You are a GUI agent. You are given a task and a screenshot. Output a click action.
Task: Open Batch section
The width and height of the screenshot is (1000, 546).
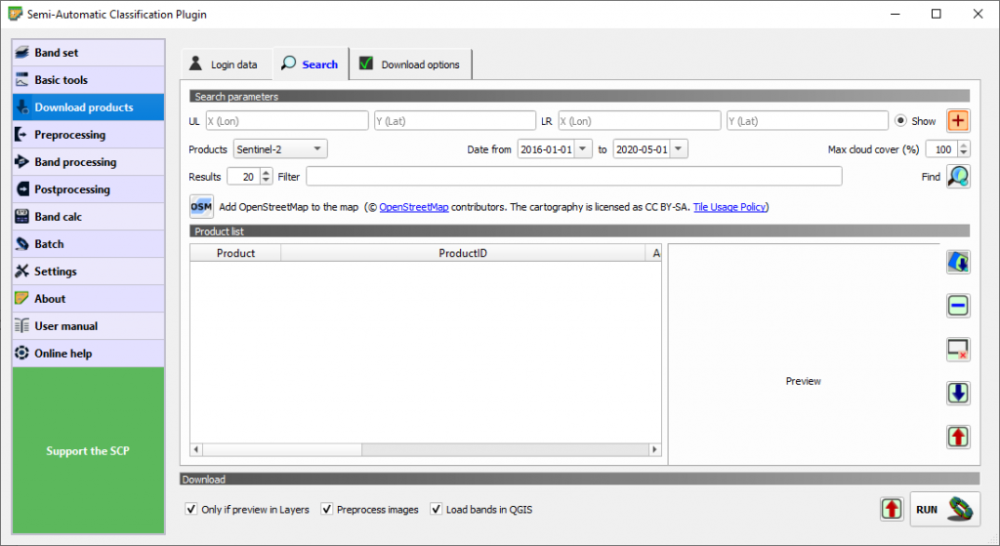click(x=88, y=243)
